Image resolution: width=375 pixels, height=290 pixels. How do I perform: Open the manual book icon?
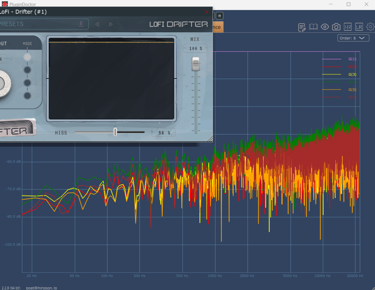pos(313,27)
